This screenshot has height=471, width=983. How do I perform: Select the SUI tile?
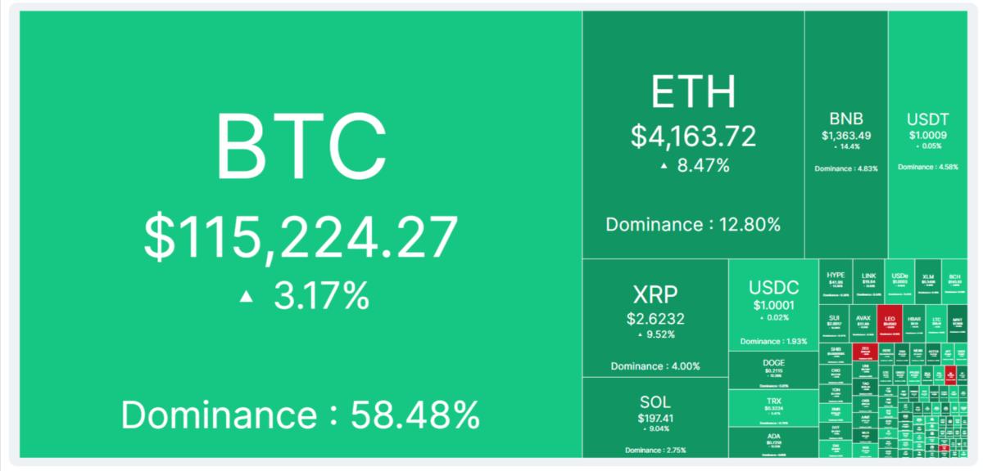coord(835,325)
